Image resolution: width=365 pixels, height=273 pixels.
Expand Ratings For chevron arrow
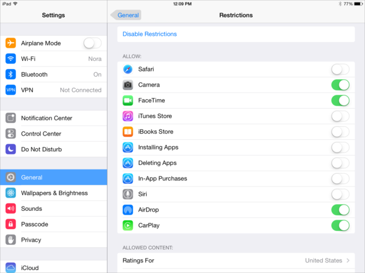click(348, 260)
